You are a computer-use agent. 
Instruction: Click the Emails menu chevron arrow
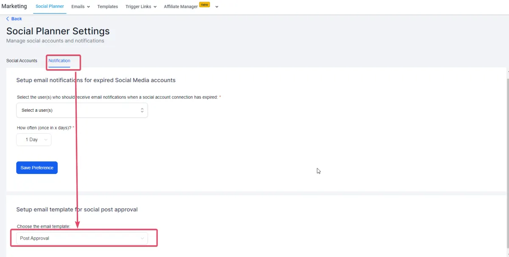pyautogui.click(x=88, y=7)
